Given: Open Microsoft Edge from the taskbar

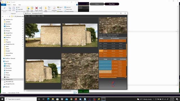Looking at the screenshot, I should pyautogui.click(x=48, y=99).
